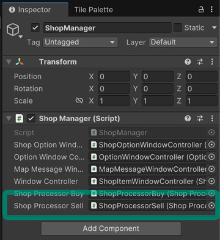The height and width of the screenshot is (240, 220).
Task: Pick object for Shop Processor Sell field
Action: (x=211, y=206)
